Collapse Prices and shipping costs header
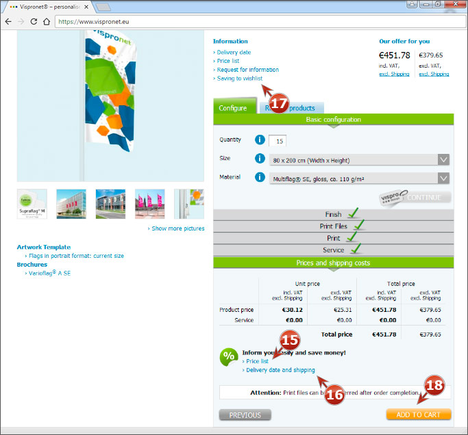 [x=334, y=263]
